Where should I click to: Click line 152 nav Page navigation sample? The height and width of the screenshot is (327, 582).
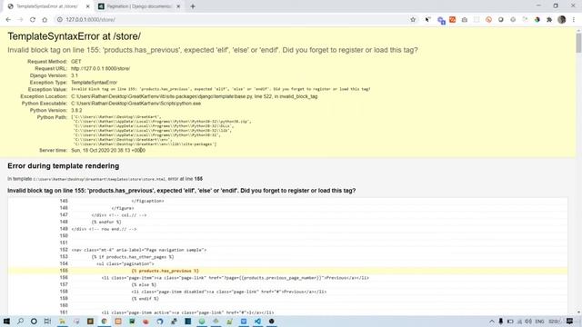pos(139,250)
